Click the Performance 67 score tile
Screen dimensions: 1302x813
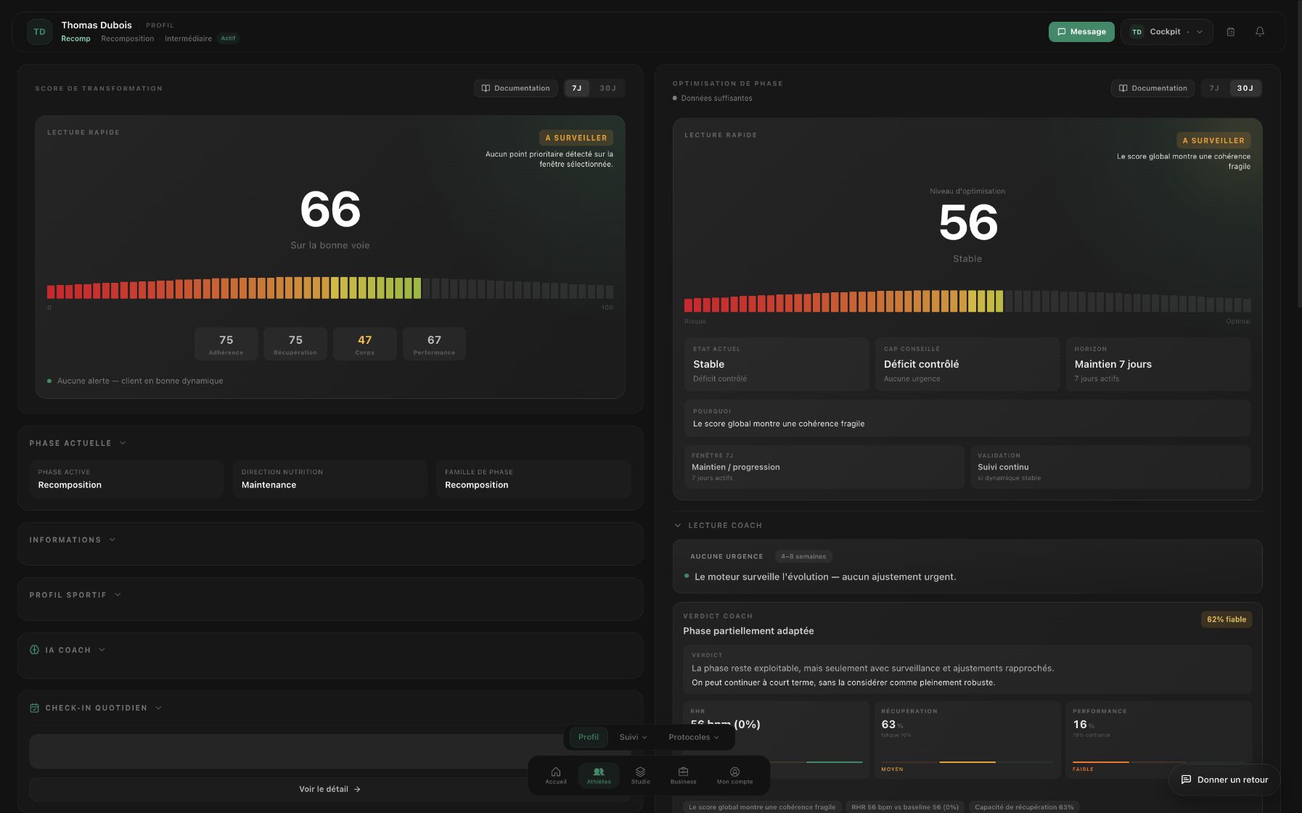(434, 344)
